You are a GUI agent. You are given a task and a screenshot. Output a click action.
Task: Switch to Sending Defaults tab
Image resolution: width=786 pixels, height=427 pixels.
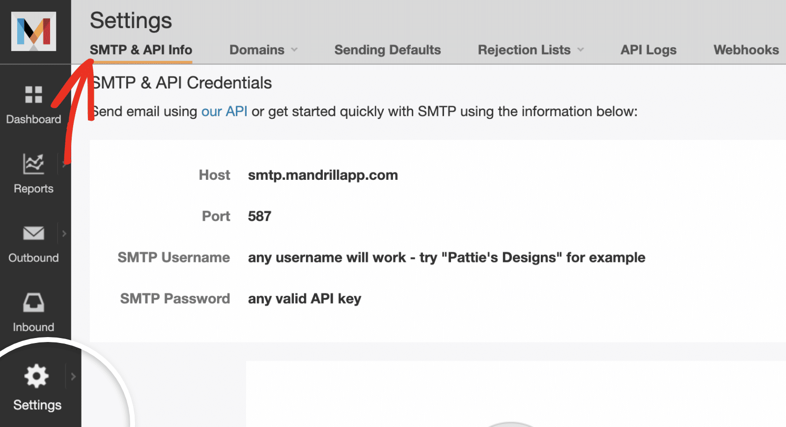388,50
